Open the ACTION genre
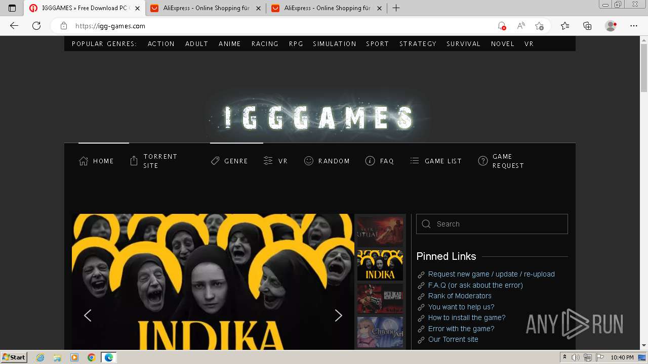This screenshot has width=648, height=364. pos(161,44)
